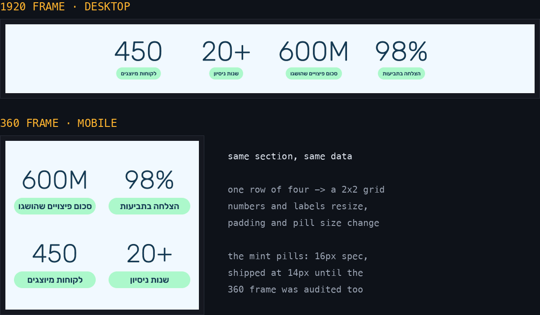This screenshot has width=540, height=315.
Task: Click the 98% number in desktop frame
Action: pos(401,51)
